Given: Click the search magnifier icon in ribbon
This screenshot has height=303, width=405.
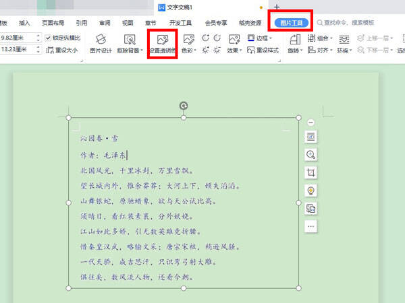Looking at the screenshot, I should tap(320, 23).
